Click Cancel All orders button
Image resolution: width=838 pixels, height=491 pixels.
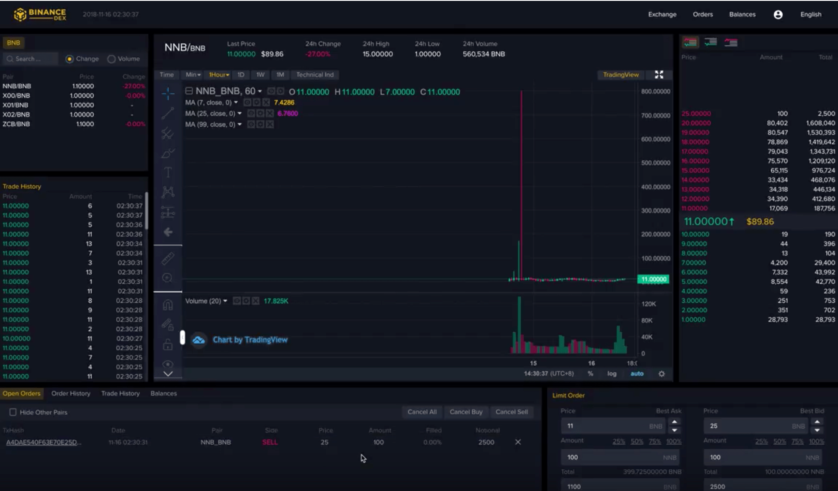[422, 412]
